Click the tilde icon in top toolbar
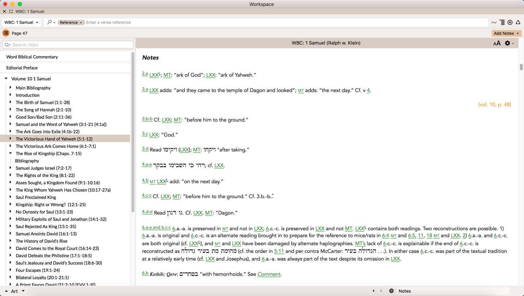Image resolution: width=524 pixels, height=296 pixels. click(494, 23)
